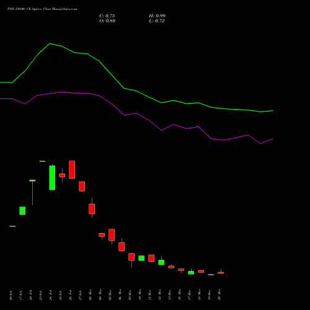
Task: Select the '10 Mar' date axis label
Action: coord(140,294)
